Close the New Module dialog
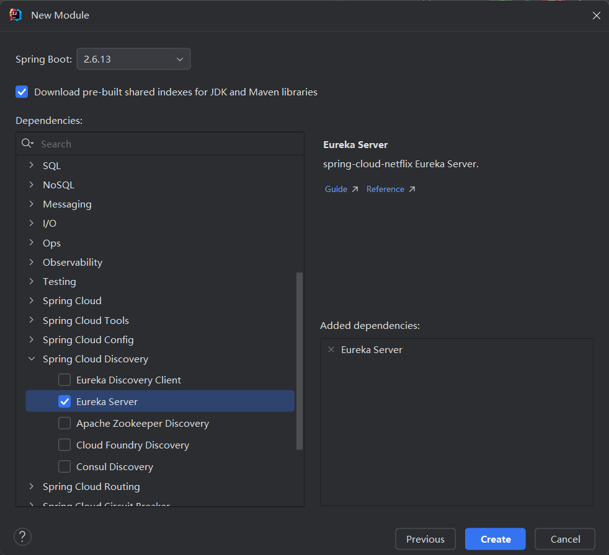The width and height of the screenshot is (609, 555). tap(596, 15)
